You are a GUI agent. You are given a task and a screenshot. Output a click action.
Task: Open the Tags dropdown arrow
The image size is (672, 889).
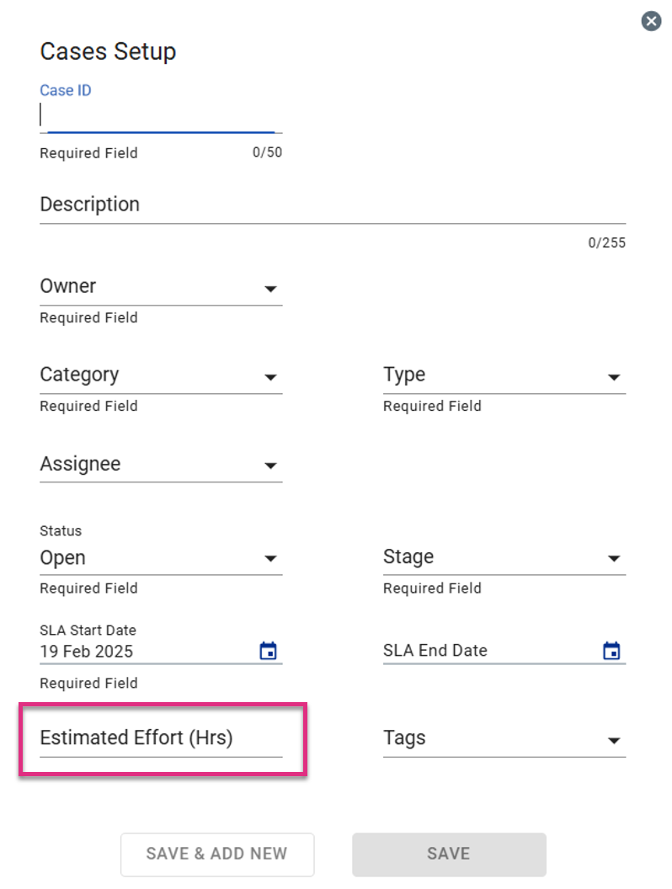(x=614, y=741)
